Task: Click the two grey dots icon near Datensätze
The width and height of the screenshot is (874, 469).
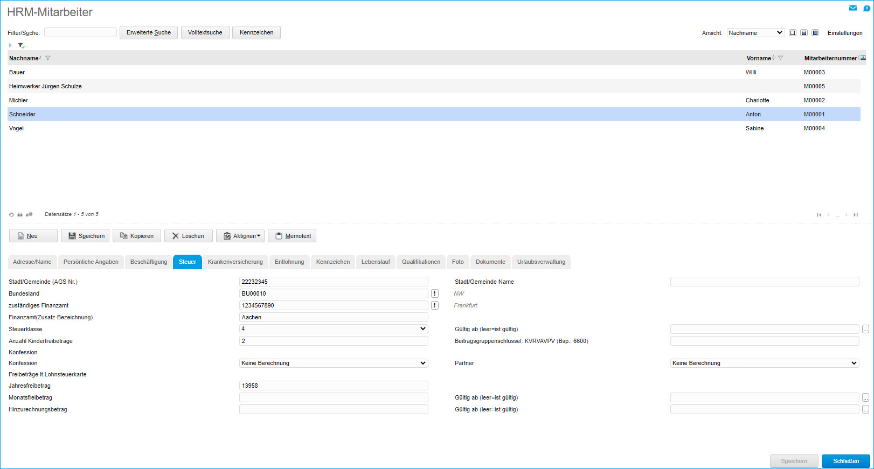Action: pos(29,214)
